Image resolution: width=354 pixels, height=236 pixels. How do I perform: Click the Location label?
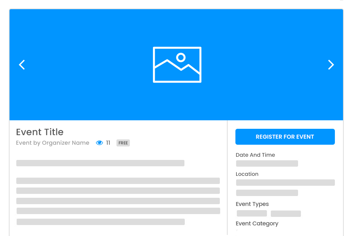pyautogui.click(x=247, y=174)
